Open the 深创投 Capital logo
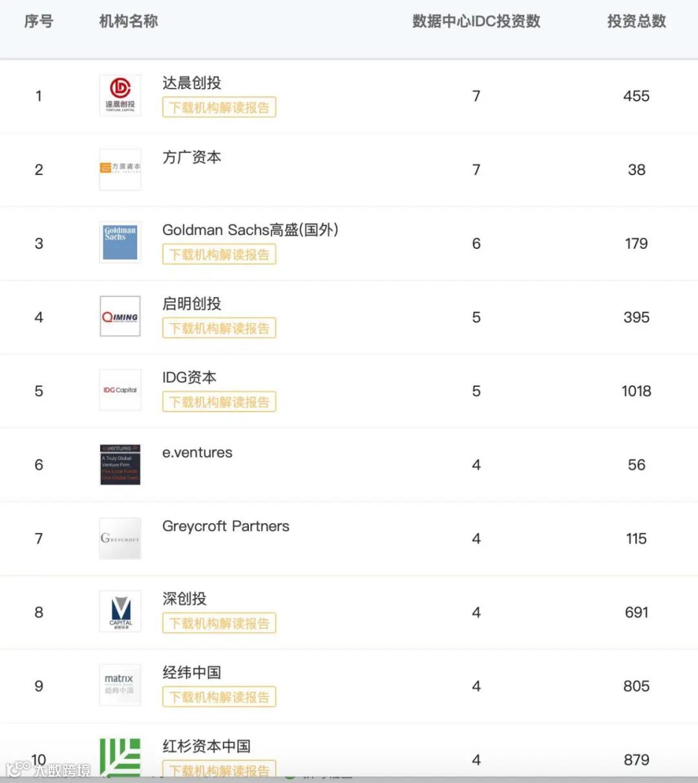Image resolution: width=698 pixels, height=783 pixels. pyautogui.click(x=120, y=611)
